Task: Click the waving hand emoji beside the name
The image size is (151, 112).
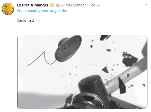Action: pos(52,5)
